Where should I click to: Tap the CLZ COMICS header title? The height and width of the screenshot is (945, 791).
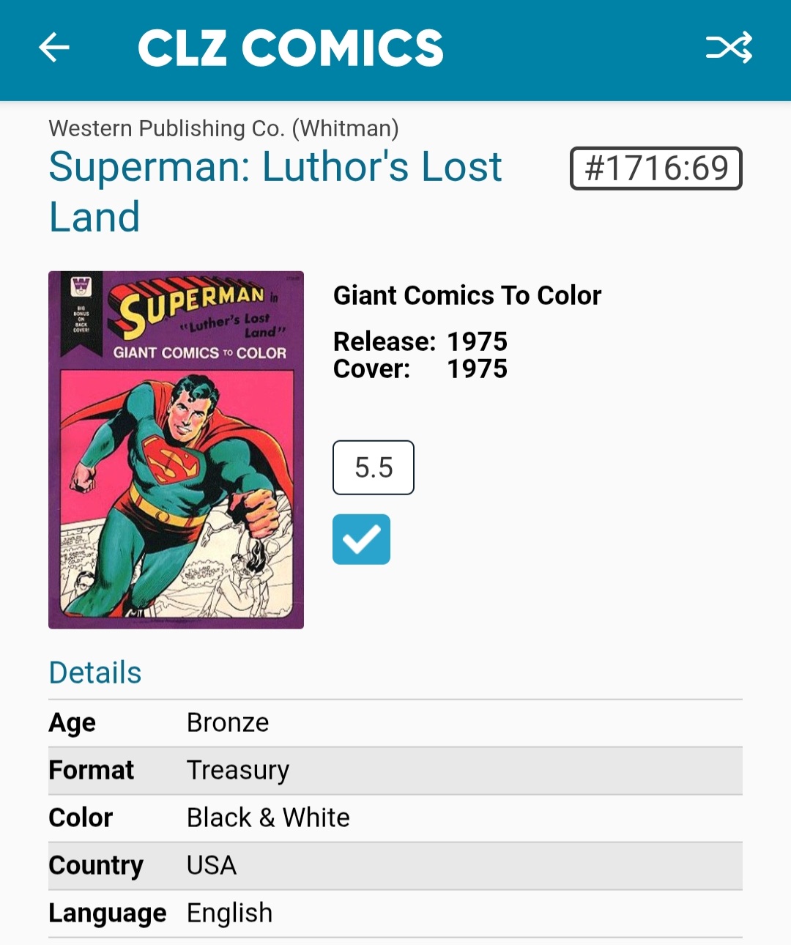click(x=291, y=48)
